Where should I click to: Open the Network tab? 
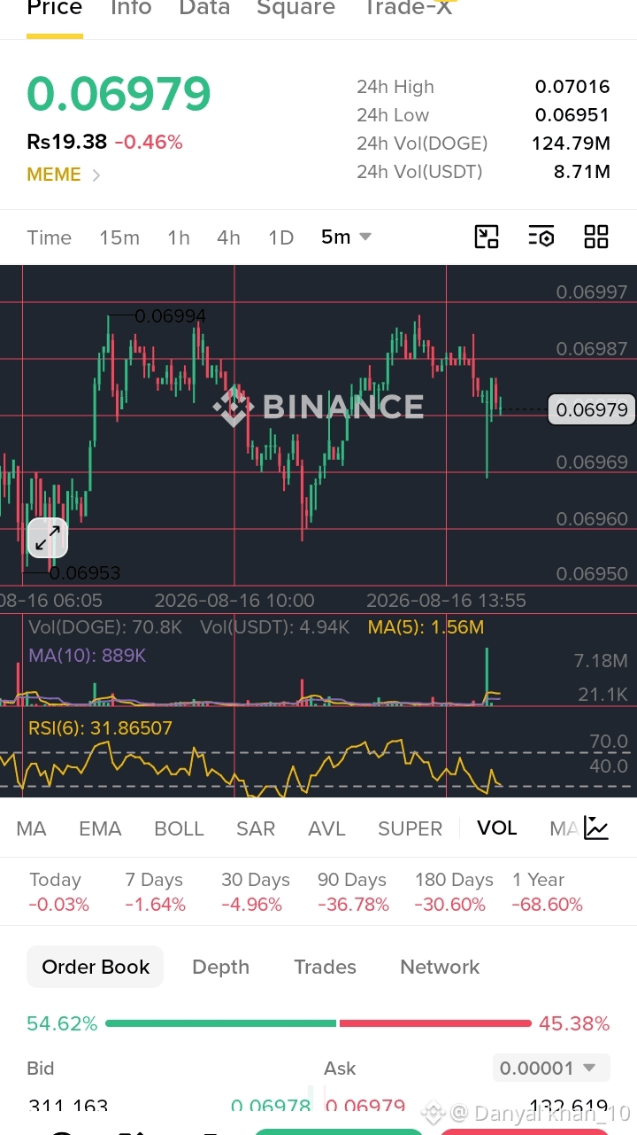pos(440,967)
